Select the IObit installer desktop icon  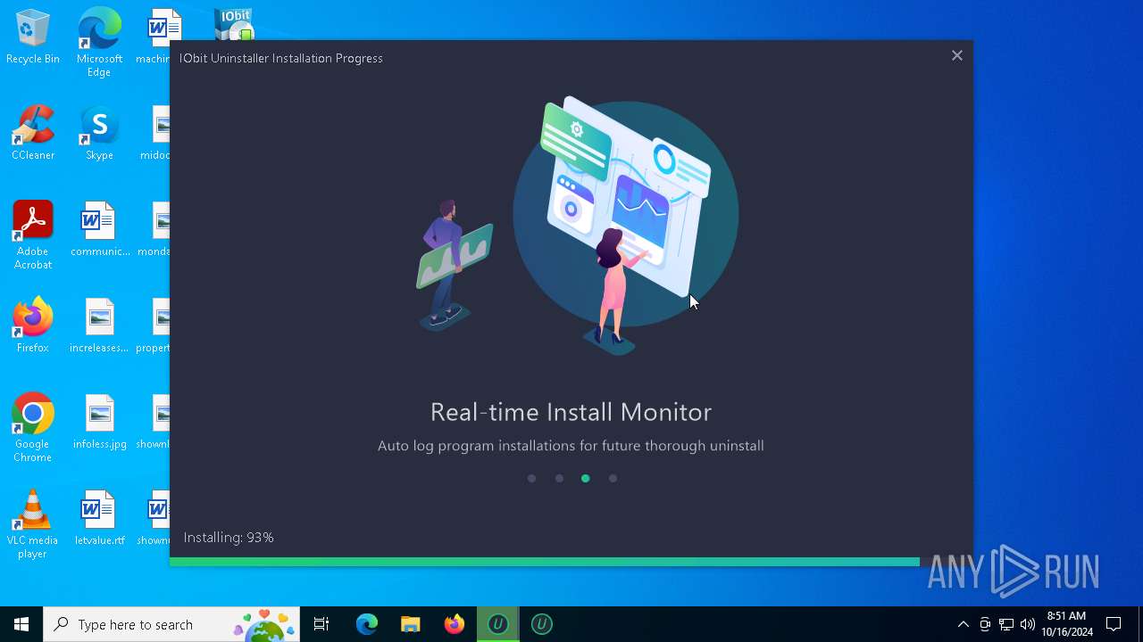pos(234,24)
